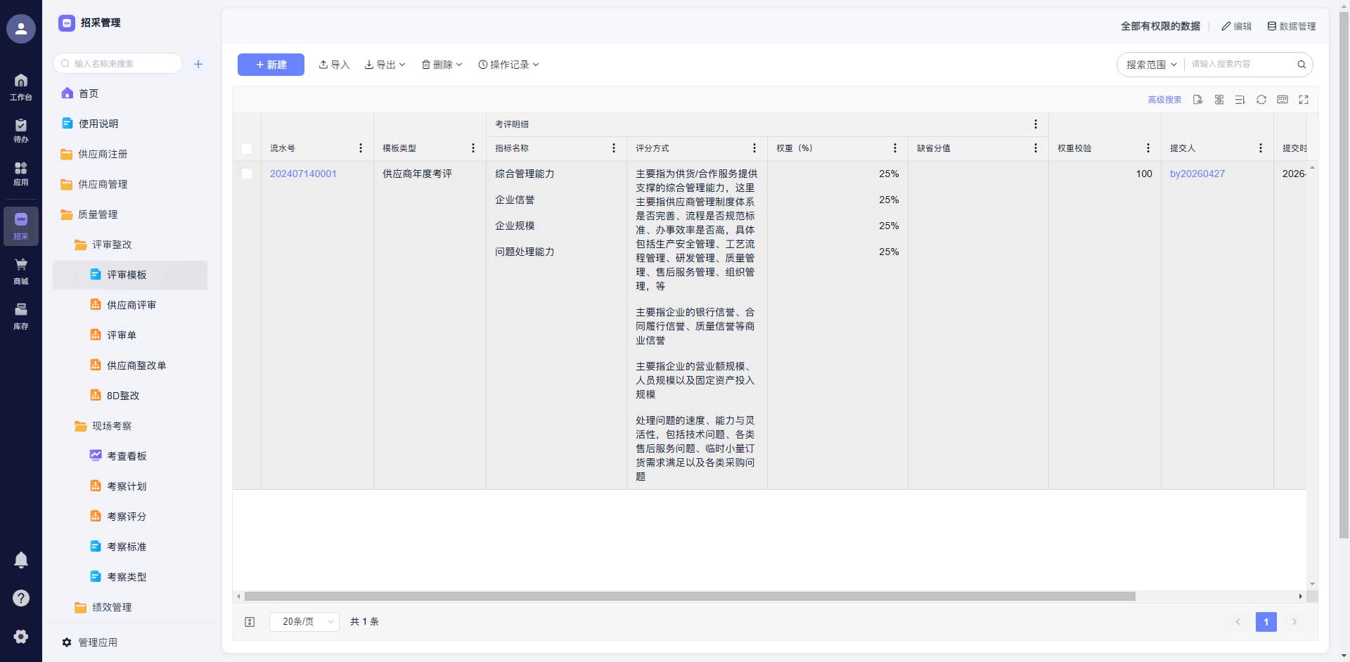The height and width of the screenshot is (662, 1350).
Task: Open the keyboard shortcuts icon above the table
Action: click(1282, 100)
